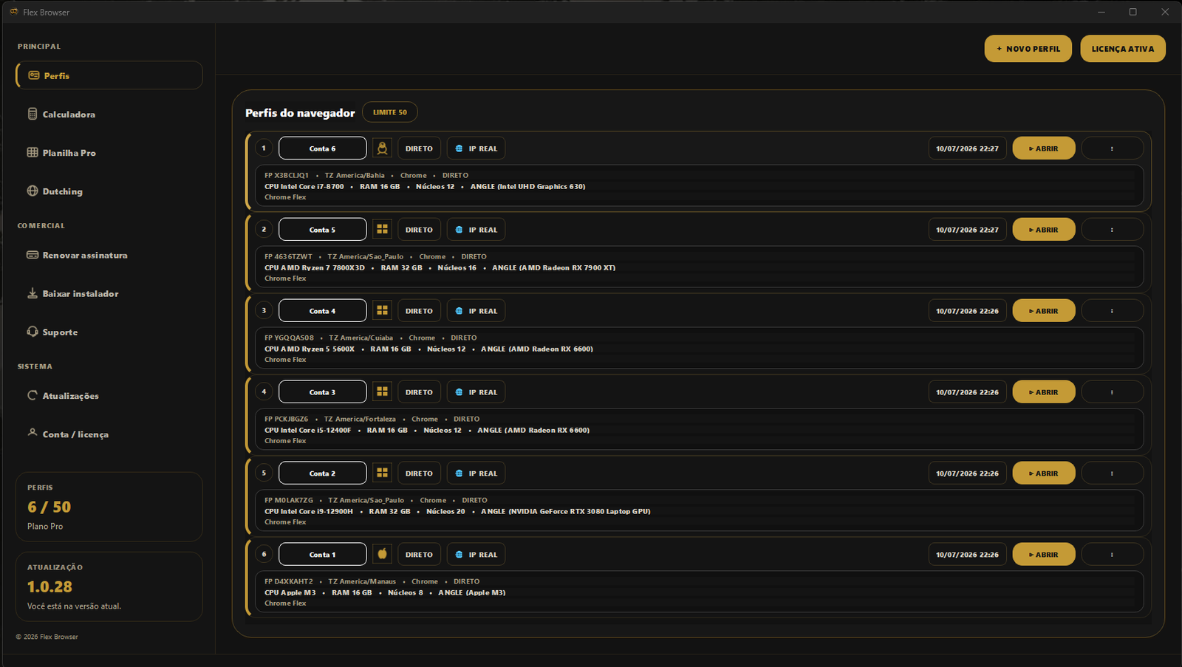This screenshot has height=667, width=1182.
Task: Launch Conta 1 with Abrir button
Action: pyautogui.click(x=1044, y=555)
